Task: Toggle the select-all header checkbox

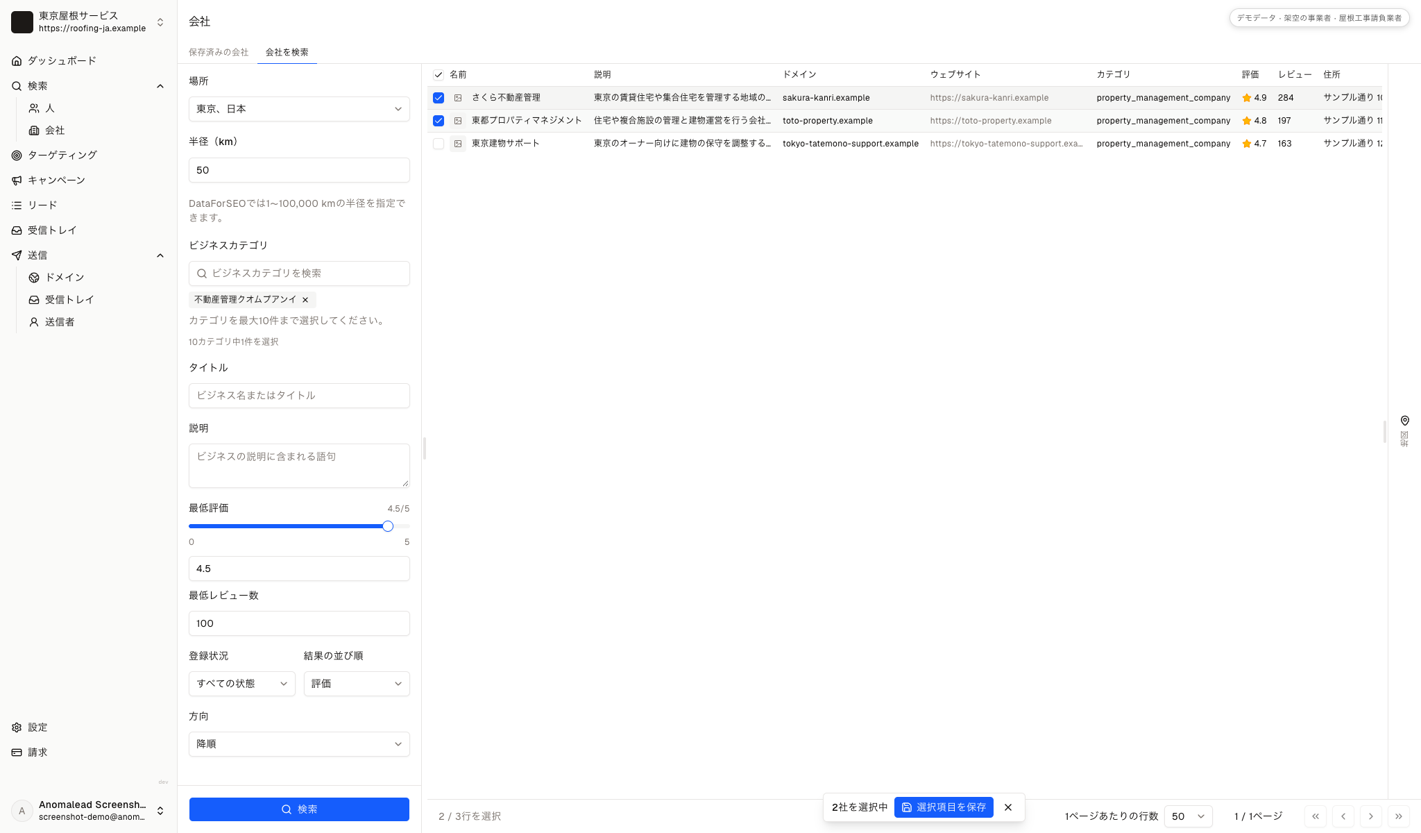Action: click(439, 75)
